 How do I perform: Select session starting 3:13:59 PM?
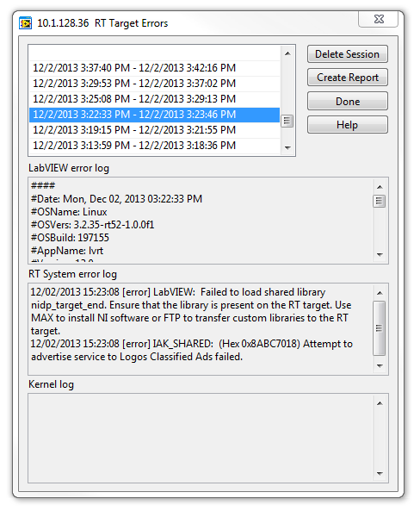coord(155,146)
